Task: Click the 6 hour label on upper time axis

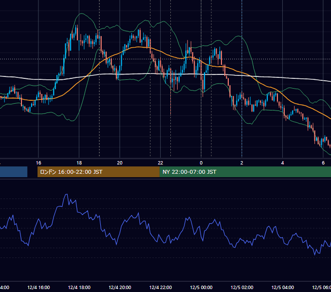Action: tap(323, 163)
